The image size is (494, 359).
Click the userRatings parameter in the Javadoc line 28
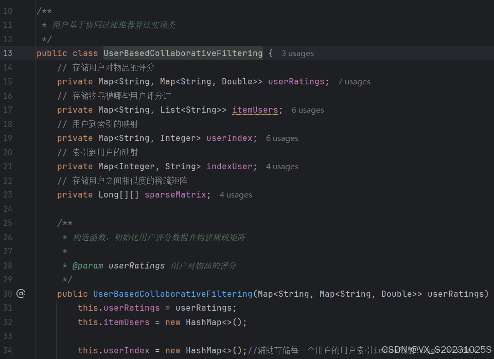(x=136, y=265)
